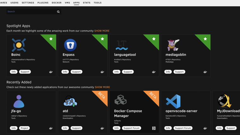Click the Docker Compose Manager cubes logo

[121, 100]
